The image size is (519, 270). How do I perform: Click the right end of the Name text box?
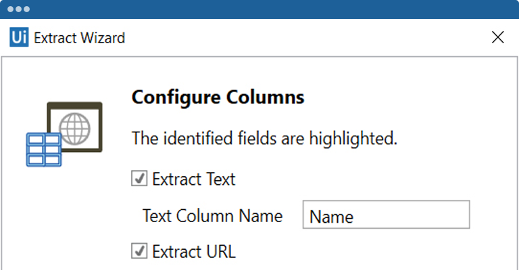click(460, 216)
